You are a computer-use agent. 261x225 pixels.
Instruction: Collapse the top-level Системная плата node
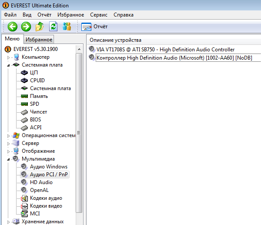coord(8,65)
